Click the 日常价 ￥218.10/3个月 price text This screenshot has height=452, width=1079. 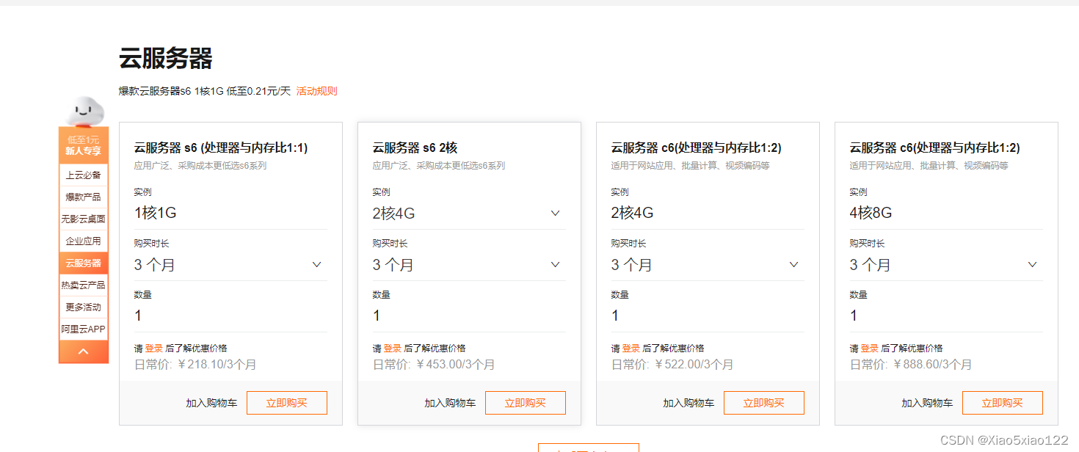pyautogui.click(x=195, y=364)
